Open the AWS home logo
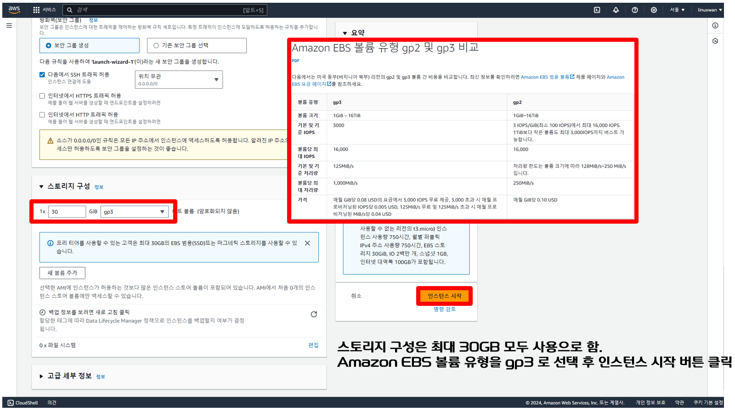This screenshot has width=735, height=411. pos(14,10)
